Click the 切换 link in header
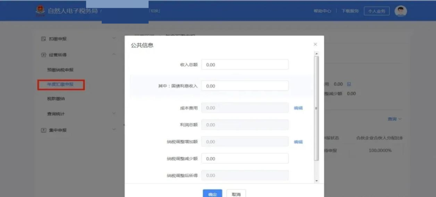The image size is (436, 197). tap(155, 11)
